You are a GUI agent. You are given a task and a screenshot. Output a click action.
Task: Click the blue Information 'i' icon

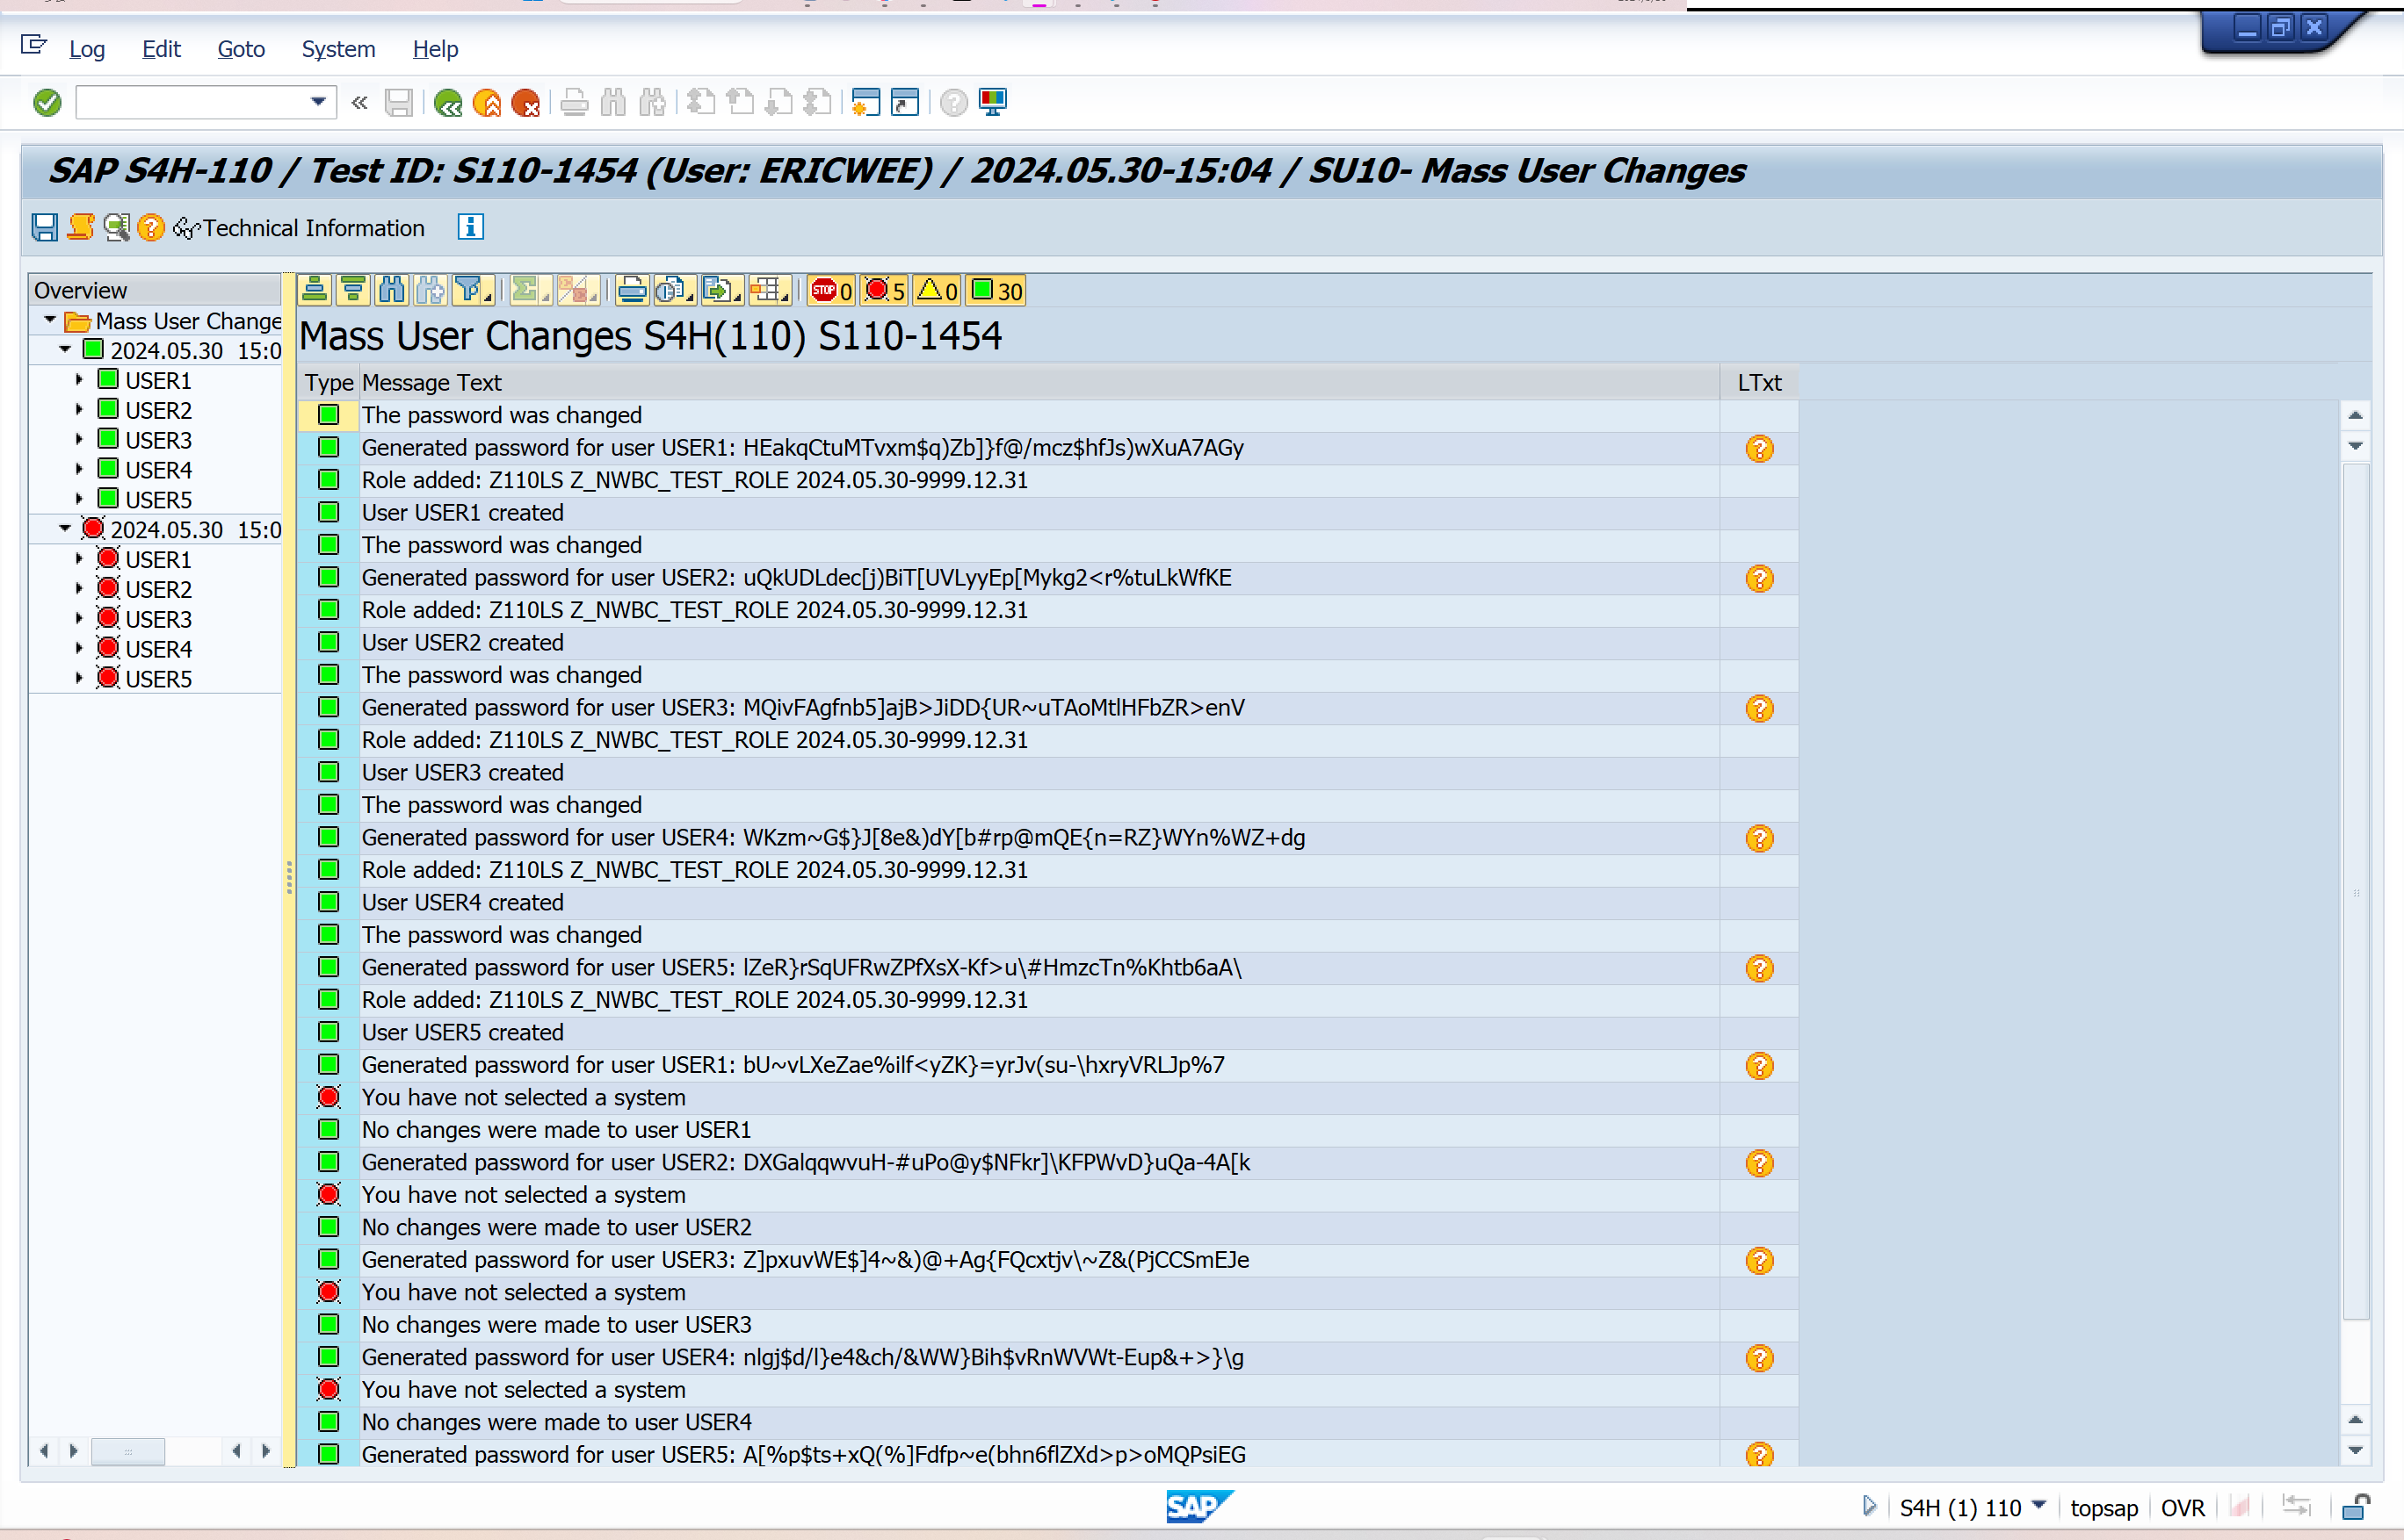click(x=470, y=227)
